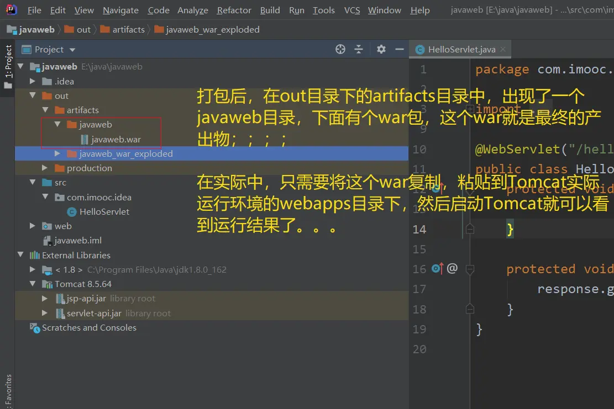
Task: Open the Window menu
Action: pyautogui.click(x=385, y=10)
